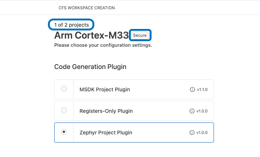Click the selected Zephyr Project Plugin radio

64,132
